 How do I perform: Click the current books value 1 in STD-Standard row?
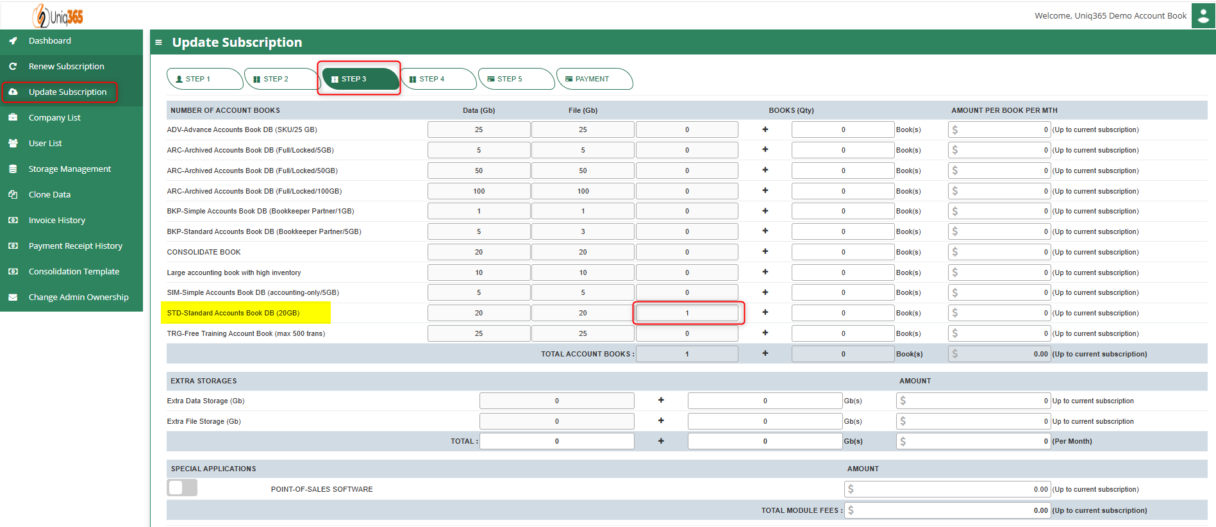coord(687,313)
